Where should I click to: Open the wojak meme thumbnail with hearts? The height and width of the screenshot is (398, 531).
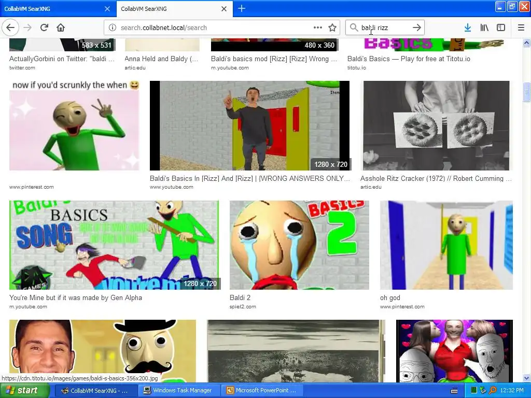coord(454,351)
